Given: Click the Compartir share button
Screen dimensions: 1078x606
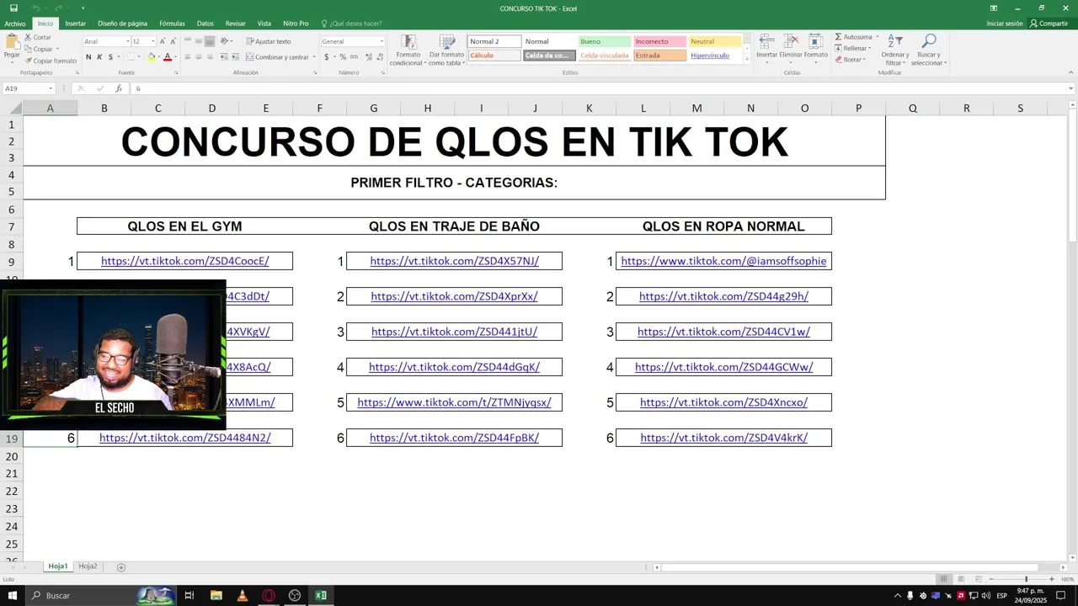Looking at the screenshot, I should pyautogui.click(x=1049, y=24).
